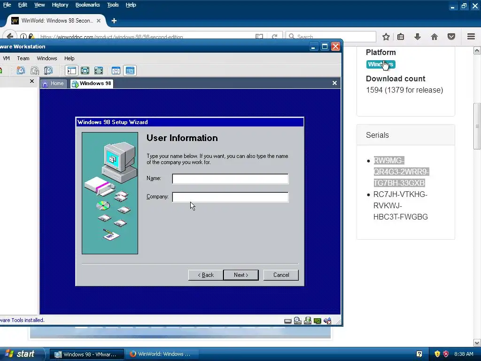Show bookmarks list icon
This screenshot has width=481, height=361.
pos(401,37)
